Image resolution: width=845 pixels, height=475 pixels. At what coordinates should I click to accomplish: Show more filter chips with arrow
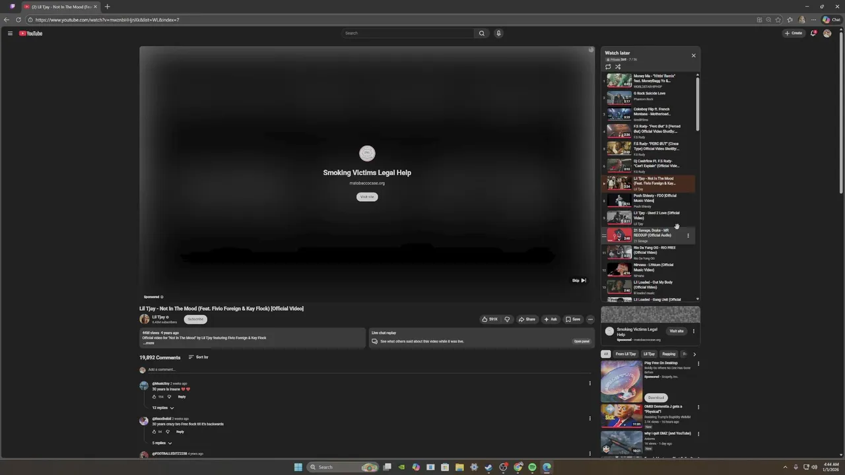pyautogui.click(x=694, y=354)
